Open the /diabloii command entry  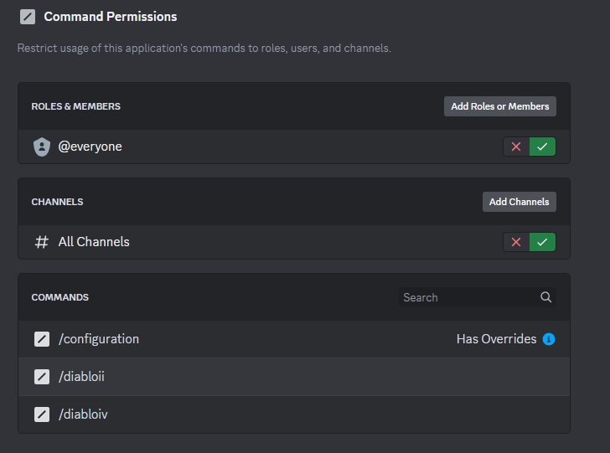[x=81, y=377]
